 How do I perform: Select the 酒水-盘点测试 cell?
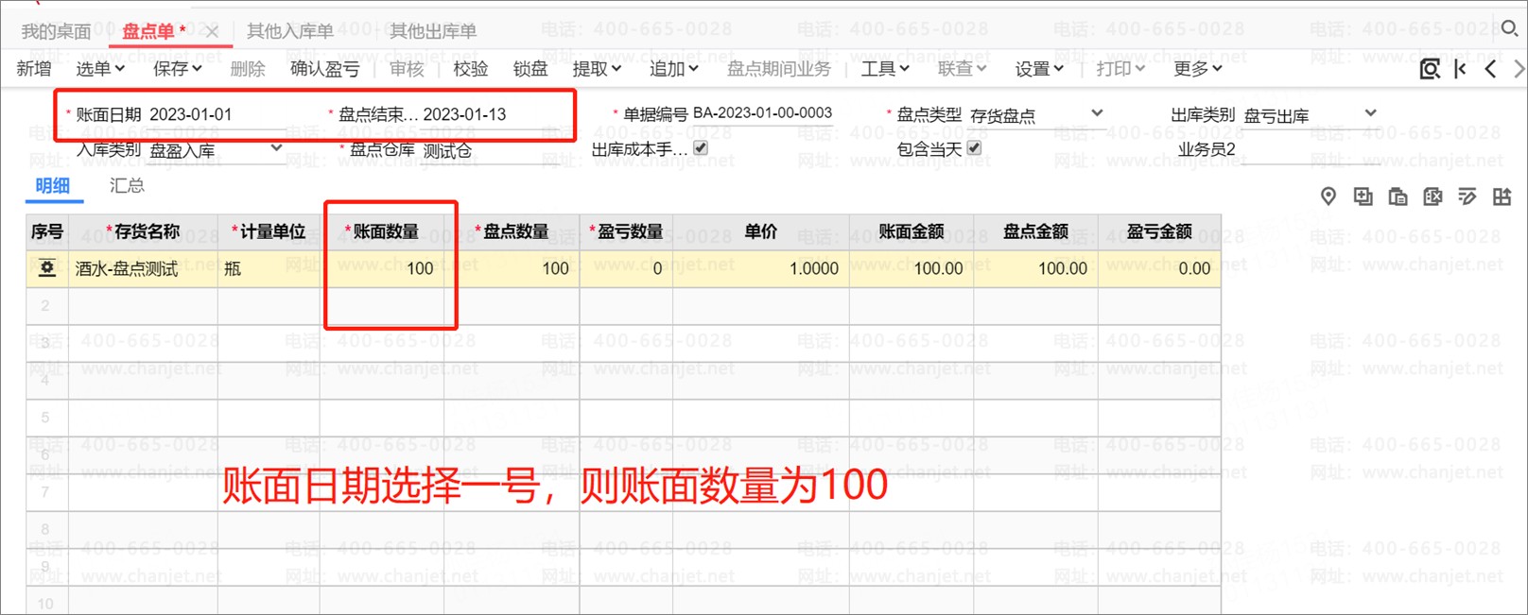click(x=143, y=268)
